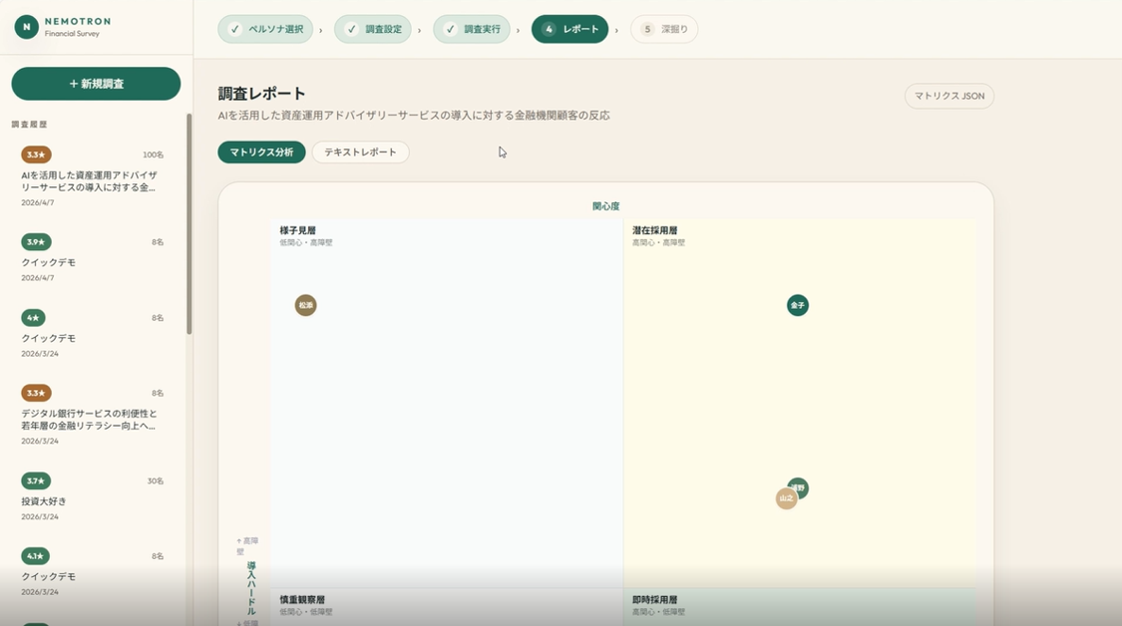
Task: Click the 山之 persona dot
Action: pyautogui.click(x=787, y=498)
